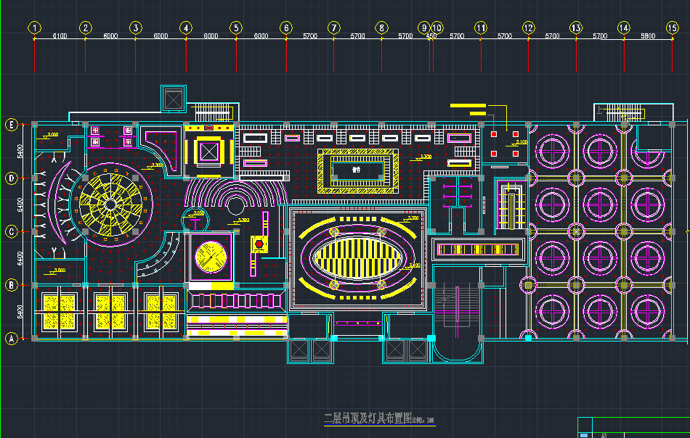Click the row axis bubble labeled C
The image size is (690, 438).
click(x=12, y=231)
